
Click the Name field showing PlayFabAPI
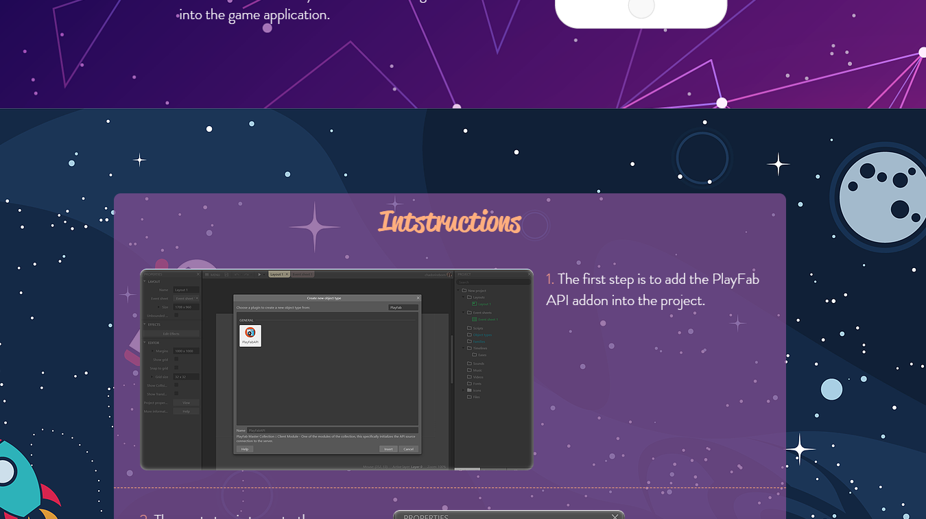332,431
